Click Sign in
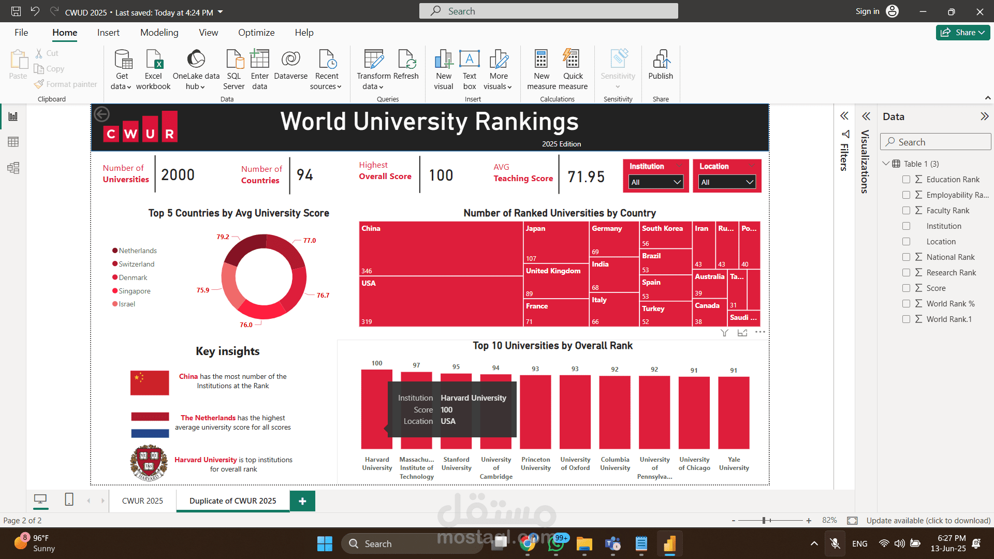994x559 pixels. tap(867, 11)
